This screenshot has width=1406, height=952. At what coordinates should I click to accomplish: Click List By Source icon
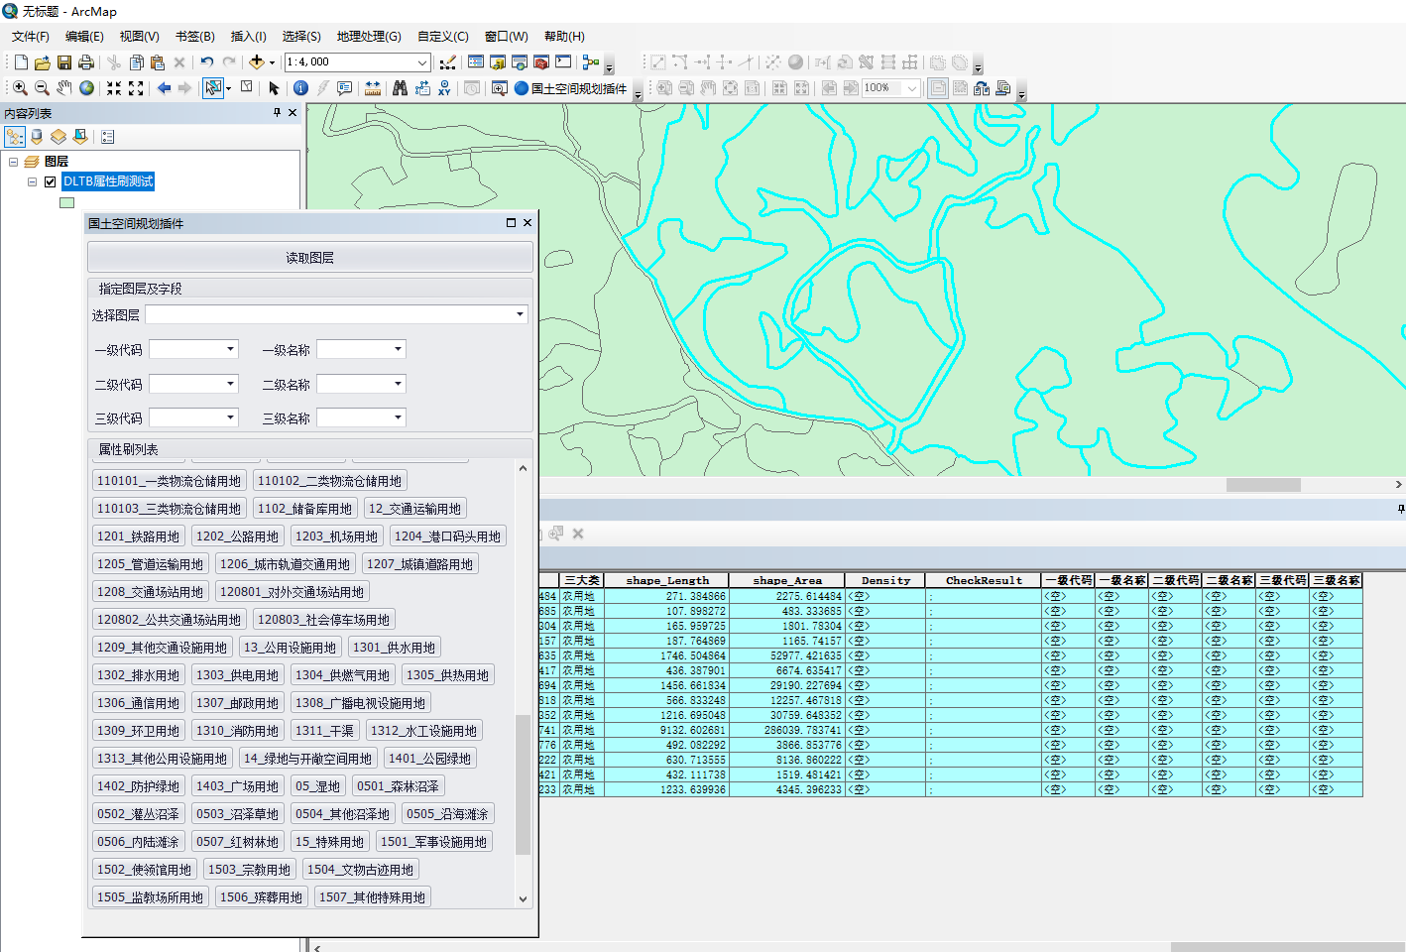coord(37,137)
